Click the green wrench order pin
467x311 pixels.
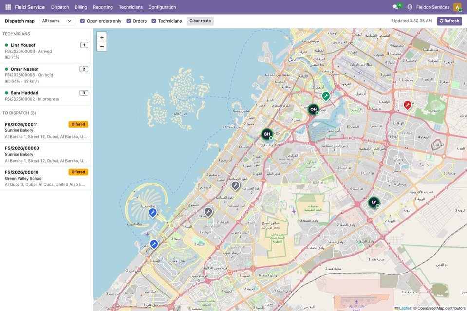326,96
